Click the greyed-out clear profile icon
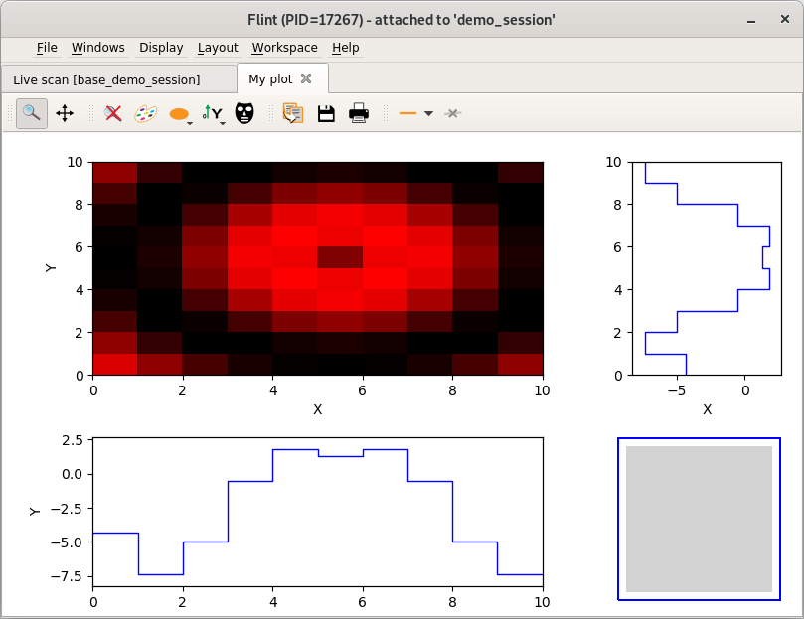 (452, 113)
